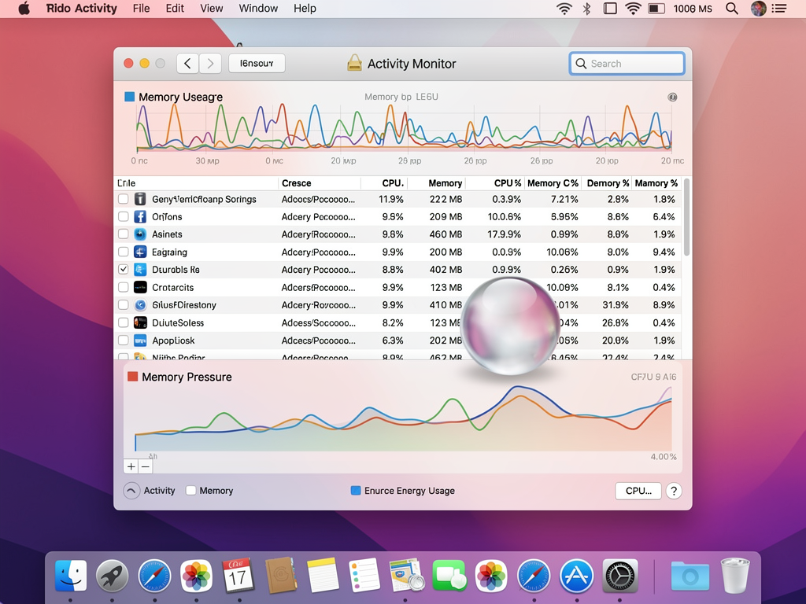Image resolution: width=806 pixels, height=604 pixels.
Task: Click the plus button under Memory Pressure
Action: tap(131, 466)
